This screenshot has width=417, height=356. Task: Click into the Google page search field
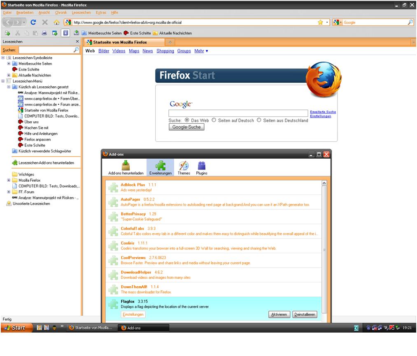(x=238, y=113)
